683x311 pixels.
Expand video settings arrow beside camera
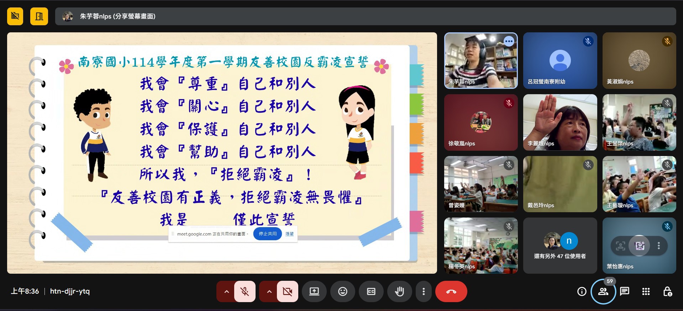coord(269,291)
